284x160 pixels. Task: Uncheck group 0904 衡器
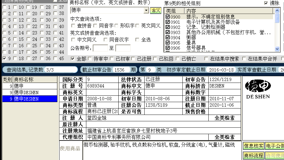tap(167, 37)
